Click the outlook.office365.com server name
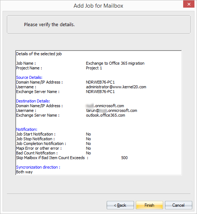 [106, 115]
